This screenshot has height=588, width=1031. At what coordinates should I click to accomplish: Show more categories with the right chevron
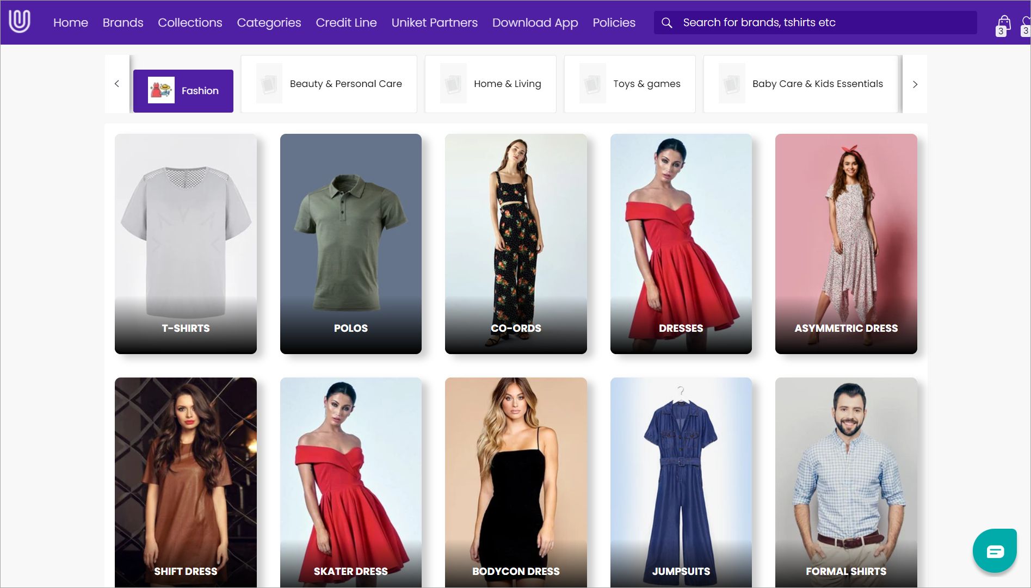915,84
